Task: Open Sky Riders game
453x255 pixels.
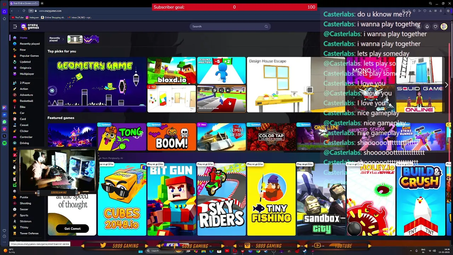Action: [221, 199]
